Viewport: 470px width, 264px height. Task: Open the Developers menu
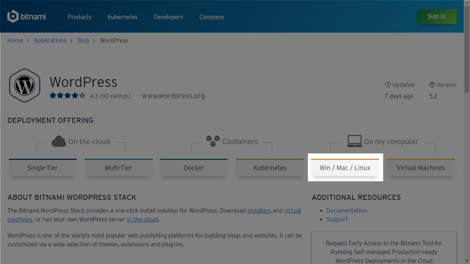pos(169,17)
